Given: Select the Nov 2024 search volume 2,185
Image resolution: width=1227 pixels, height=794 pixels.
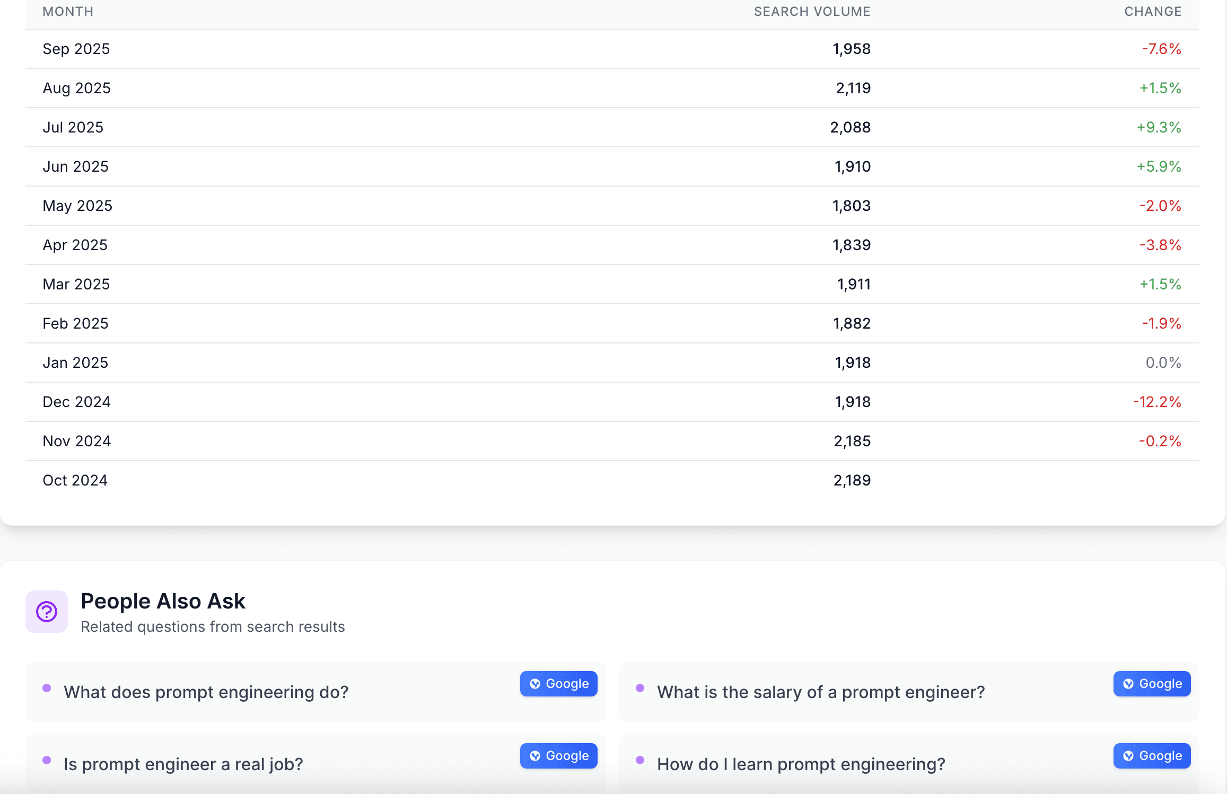Looking at the screenshot, I should 852,441.
